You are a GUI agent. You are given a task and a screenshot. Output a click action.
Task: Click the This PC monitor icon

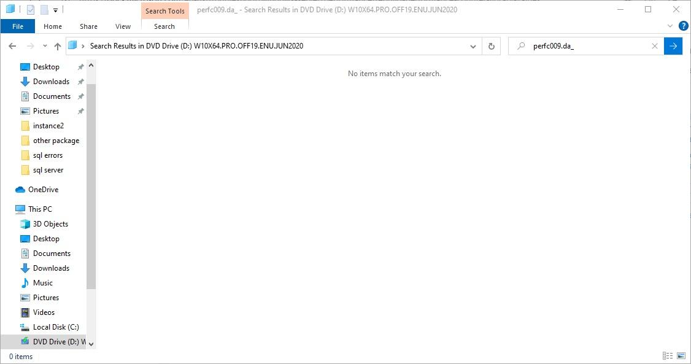20,209
